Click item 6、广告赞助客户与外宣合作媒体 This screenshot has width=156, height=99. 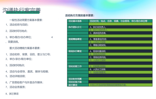click(24, 82)
